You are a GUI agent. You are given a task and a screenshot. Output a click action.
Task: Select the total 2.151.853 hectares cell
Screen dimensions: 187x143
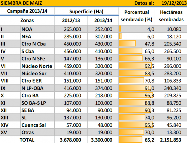[170, 140]
